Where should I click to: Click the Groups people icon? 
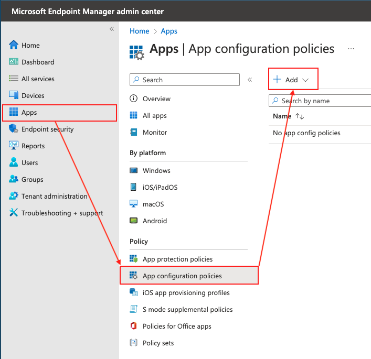(14, 179)
